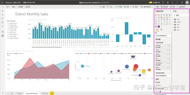Go to Home in left sidebar

click(2, 11)
